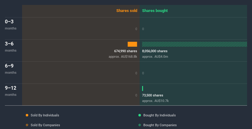Select the orange 674,990 shares sold bar

(132, 44)
